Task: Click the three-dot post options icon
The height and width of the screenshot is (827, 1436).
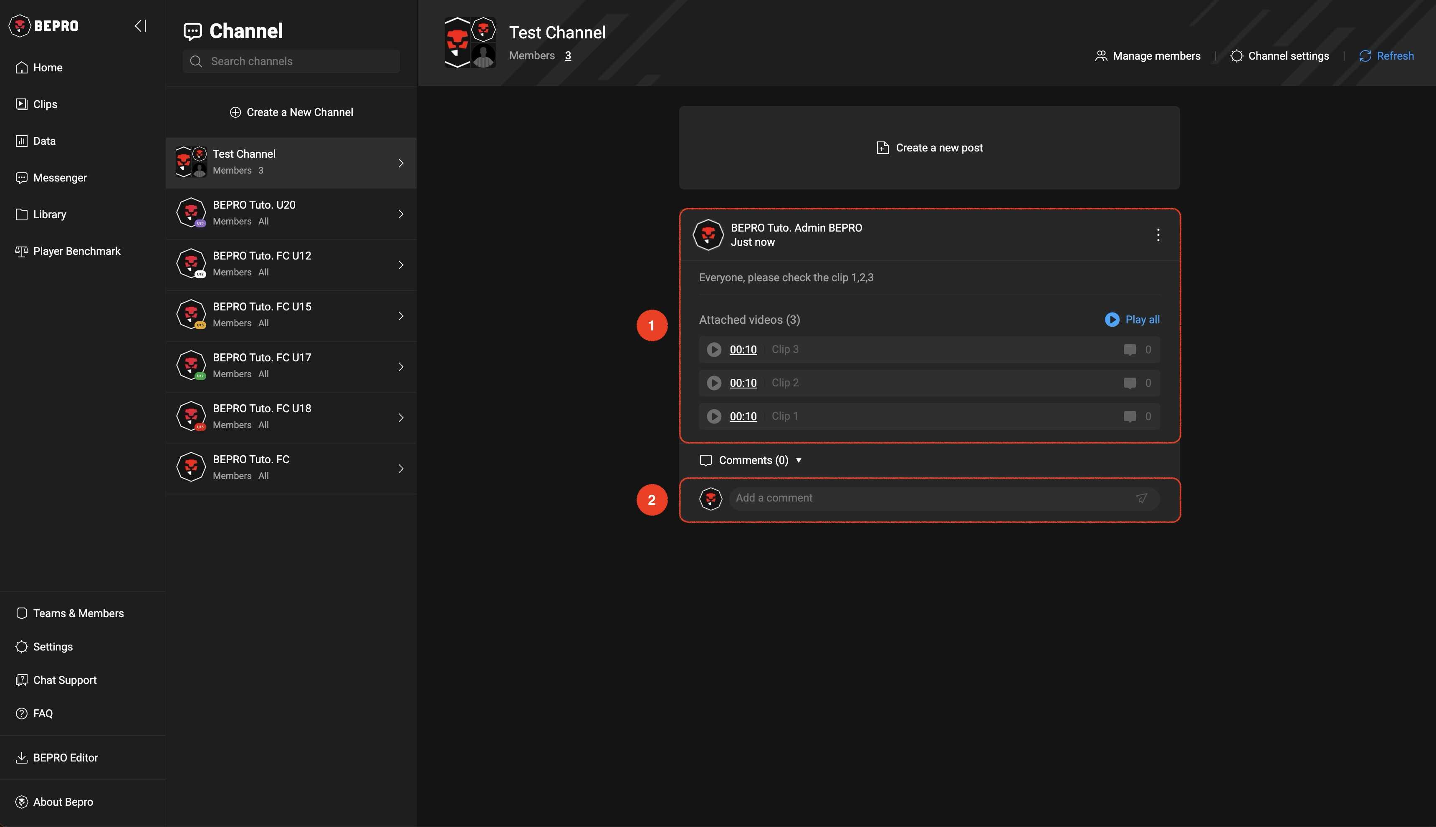Action: [x=1158, y=234]
